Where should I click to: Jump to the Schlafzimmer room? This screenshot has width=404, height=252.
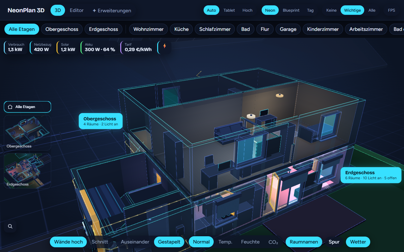point(215,29)
